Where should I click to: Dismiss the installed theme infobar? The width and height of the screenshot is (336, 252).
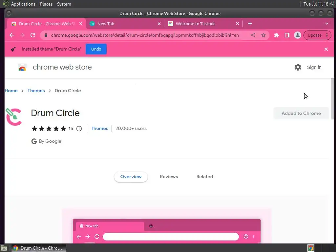pyautogui.click(x=326, y=49)
